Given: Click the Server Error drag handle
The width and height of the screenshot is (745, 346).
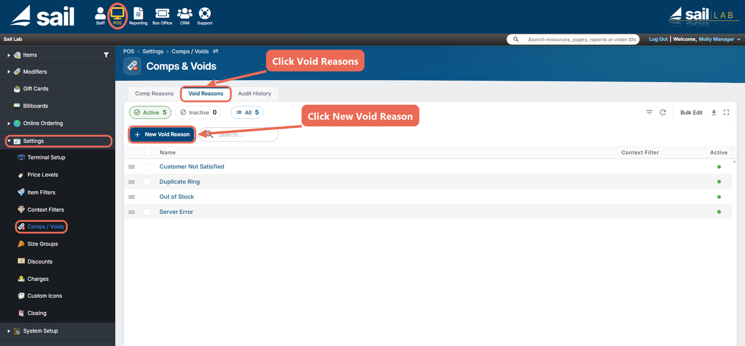Looking at the screenshot, I should click(x=132, y=212).
